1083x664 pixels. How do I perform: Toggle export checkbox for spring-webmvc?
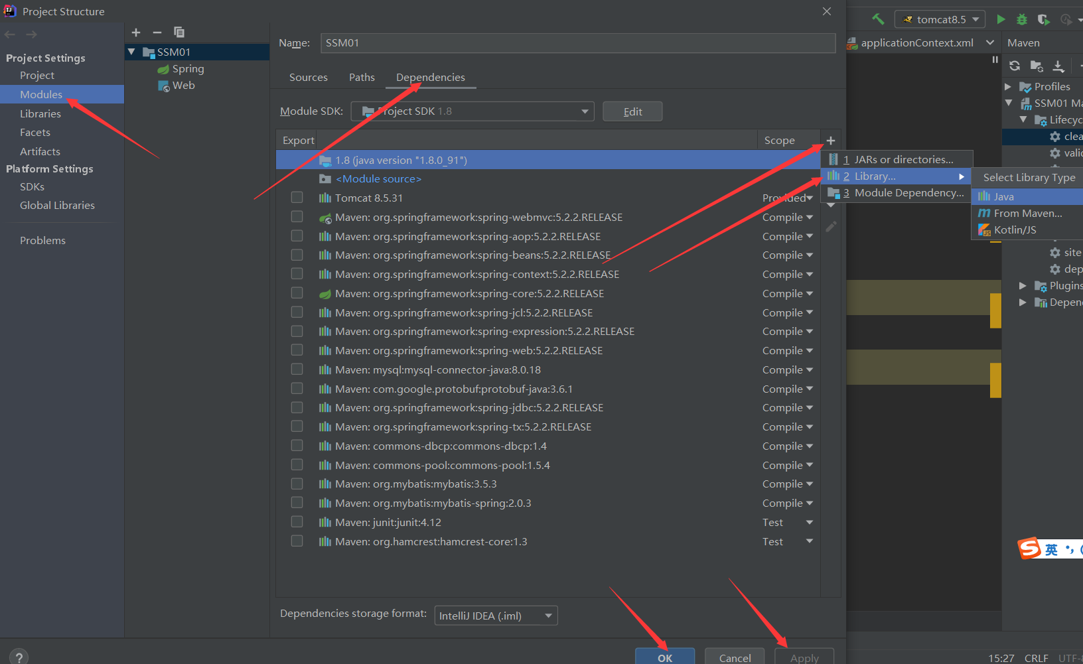pyautogui.click(x=297, y=217)
